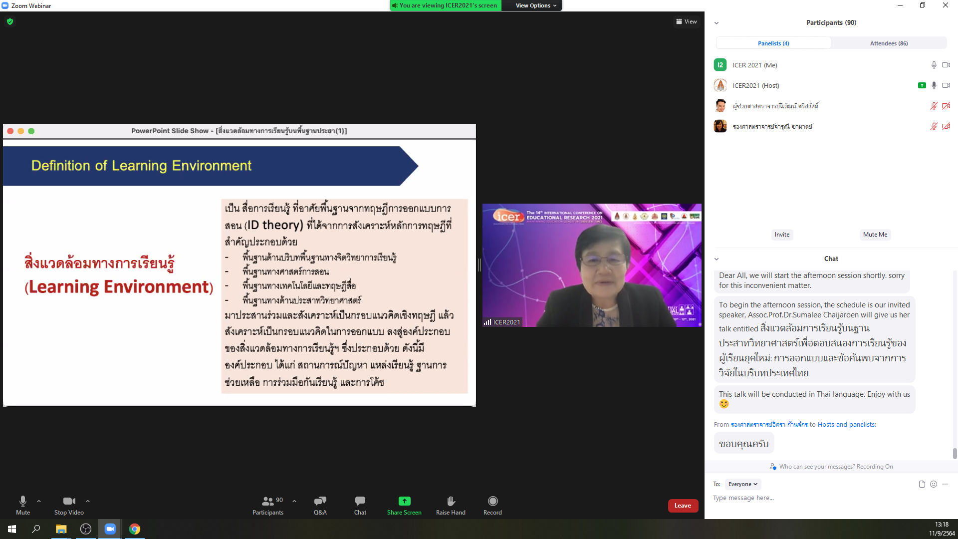Image resolution: width=958 pixels, height=539 pixels.
Task: Toggle microphone for ICER 2021 (Me)
Action: pyautogui.click(x=934, y=65)
